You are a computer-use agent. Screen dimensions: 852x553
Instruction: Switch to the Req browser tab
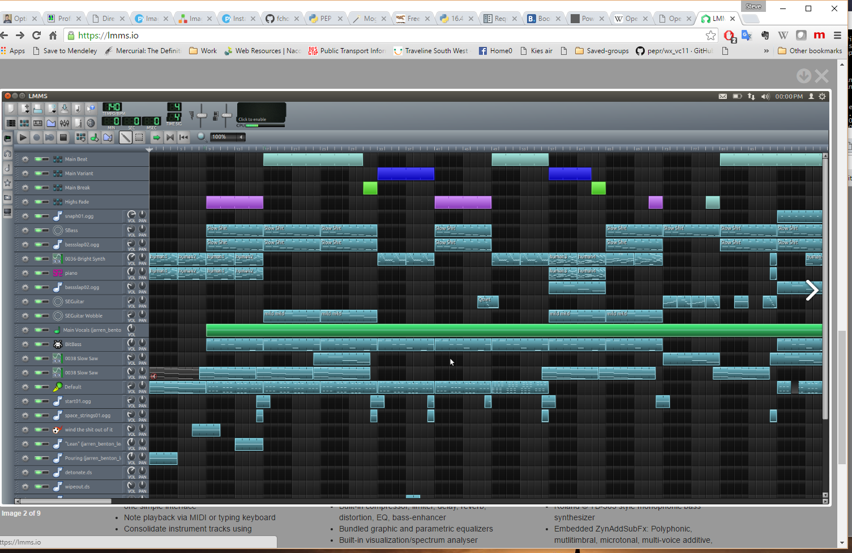coord(500,18)
